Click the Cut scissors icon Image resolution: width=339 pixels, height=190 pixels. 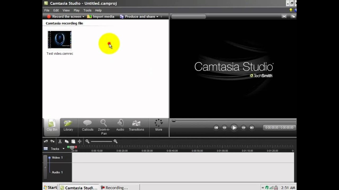pos(60,141)
